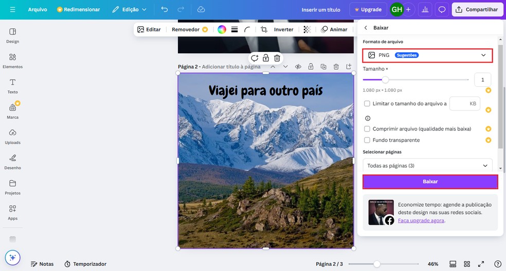Open the Uploads sidebar panel

point(12,137)
